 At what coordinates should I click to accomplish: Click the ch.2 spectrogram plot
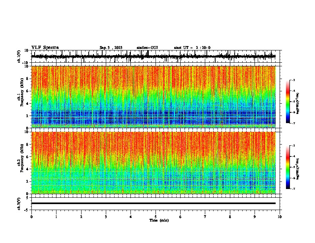click(x=153, y=163)
